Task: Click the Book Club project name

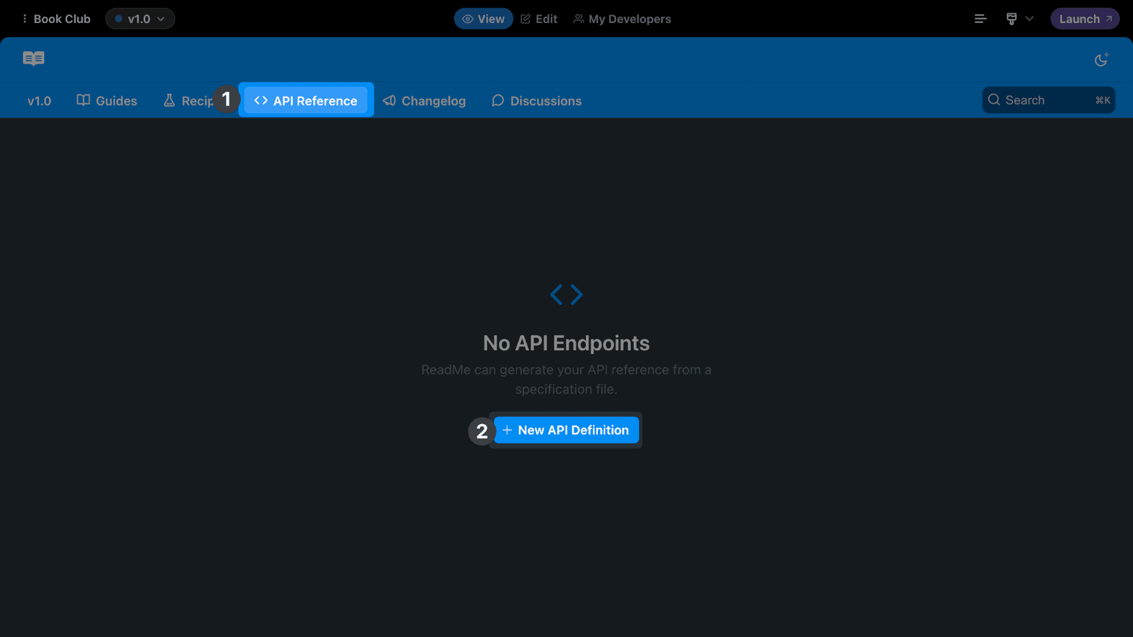Action: point(62,19)
